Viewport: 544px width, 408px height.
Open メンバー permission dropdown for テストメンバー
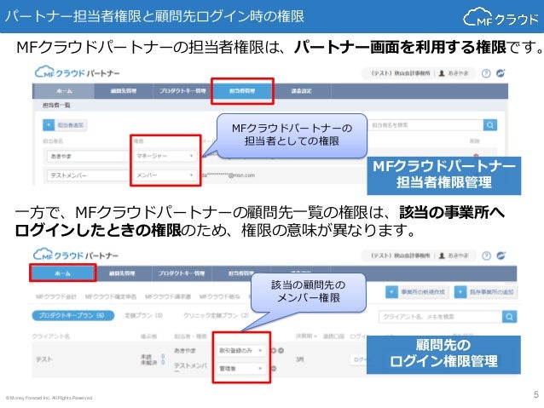tap(165, 175)
